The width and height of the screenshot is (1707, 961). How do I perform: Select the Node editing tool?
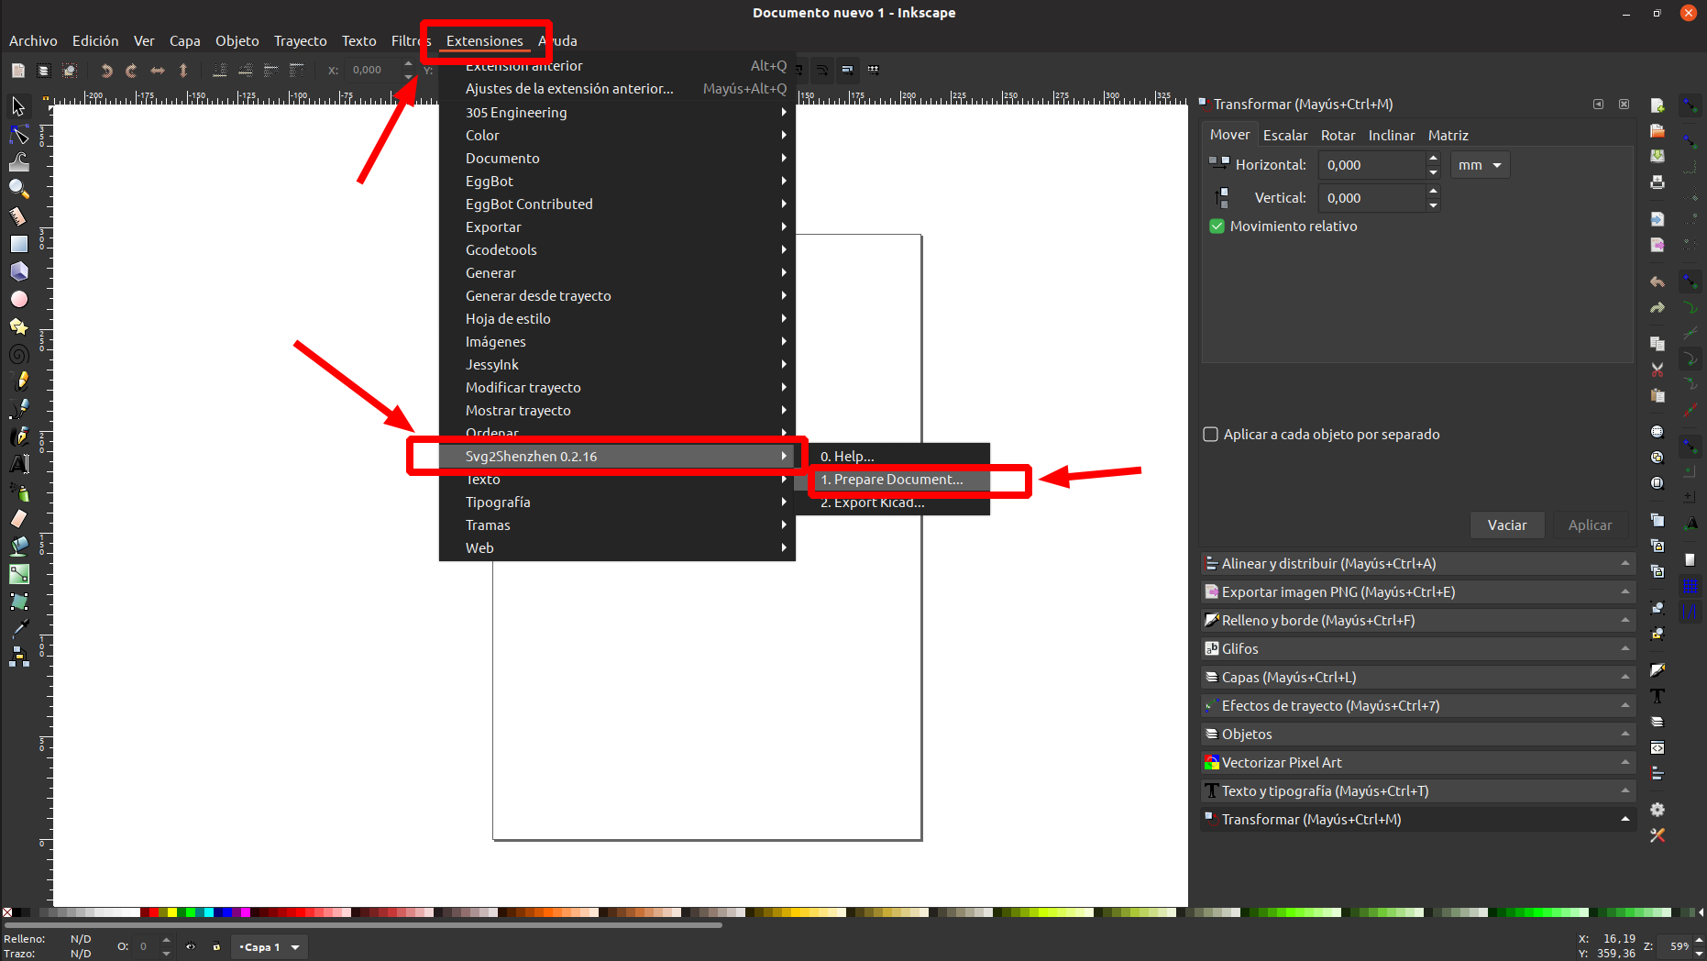[x=18, y=135]
